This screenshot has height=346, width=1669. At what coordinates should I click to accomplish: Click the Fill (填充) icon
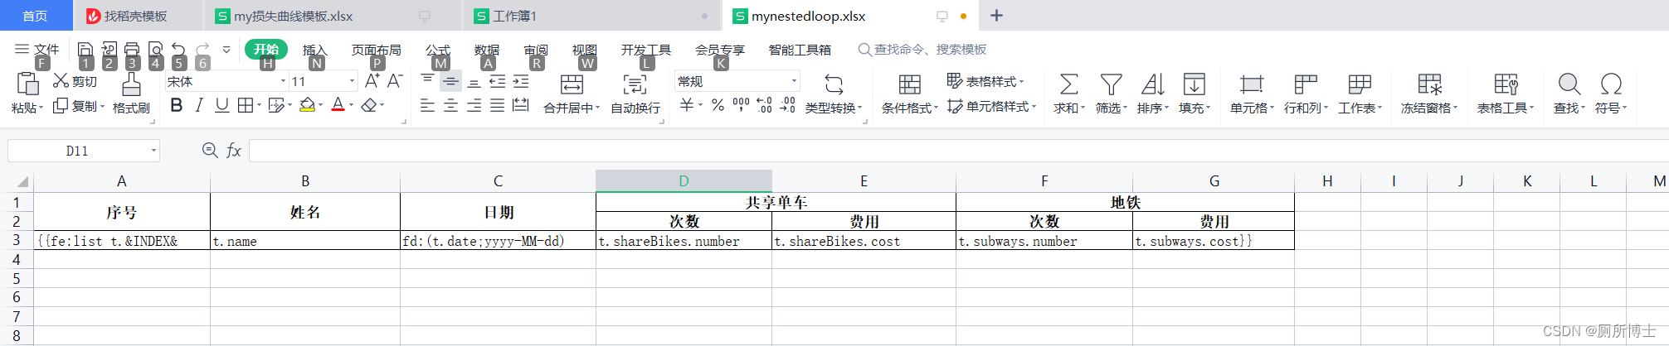(x=1194, y=84)
